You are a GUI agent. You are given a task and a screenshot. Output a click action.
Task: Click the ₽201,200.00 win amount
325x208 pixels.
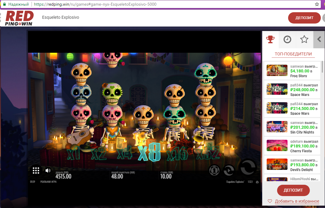[302, 127]
